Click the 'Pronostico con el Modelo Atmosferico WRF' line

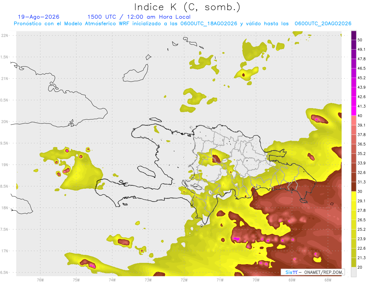point(182,24)
